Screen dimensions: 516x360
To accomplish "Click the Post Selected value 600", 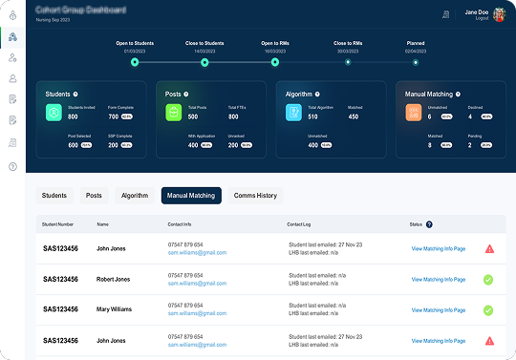I will pyautogui.click(x=73, y=145).
